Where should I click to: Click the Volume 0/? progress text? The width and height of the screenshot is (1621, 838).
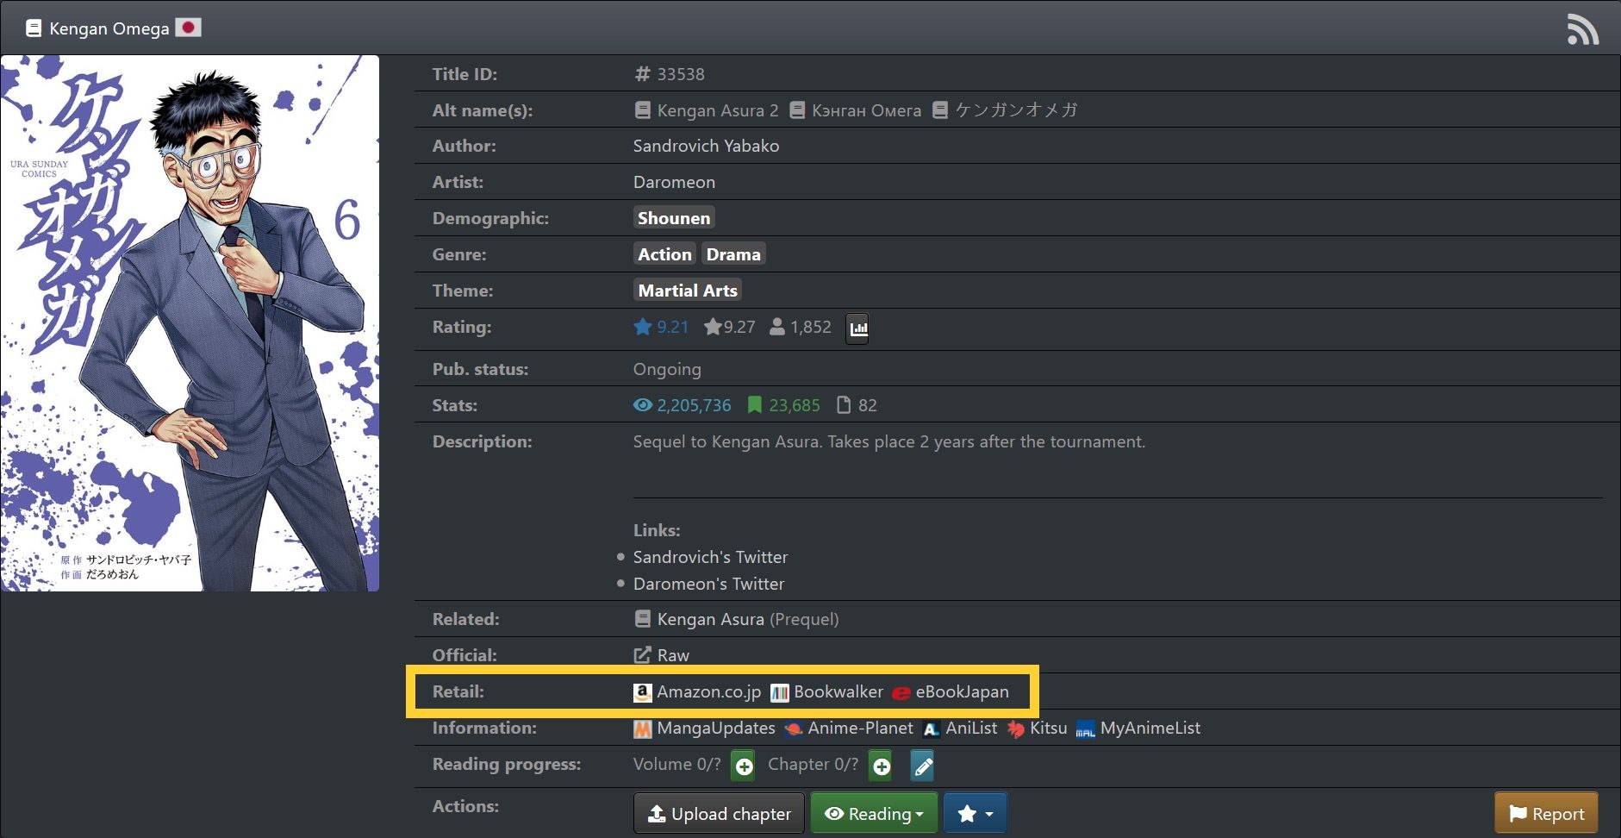click(x=676, y=765)
